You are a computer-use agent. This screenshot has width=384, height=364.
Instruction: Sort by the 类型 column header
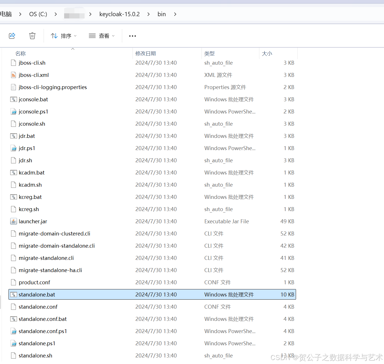coord(209,53)
